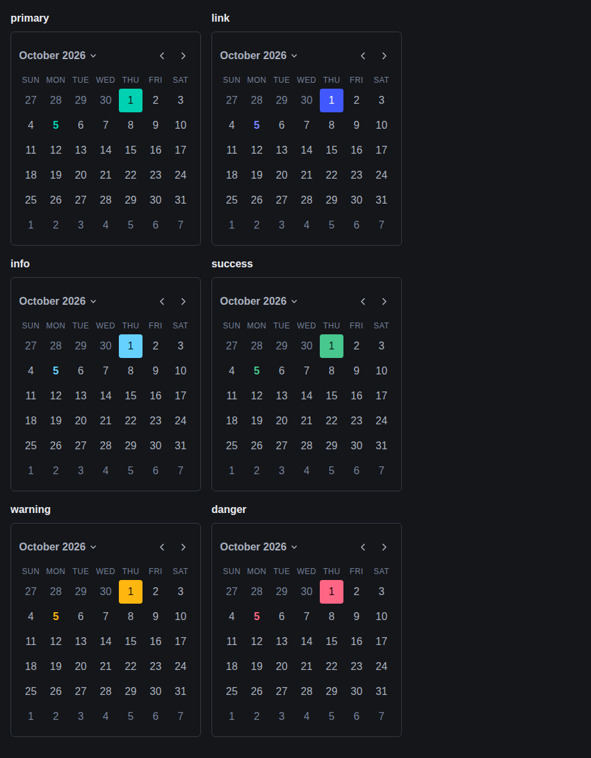591x758 pixels.
Task: Go to previous month in info calendar
Action: (x=162, y=301)
